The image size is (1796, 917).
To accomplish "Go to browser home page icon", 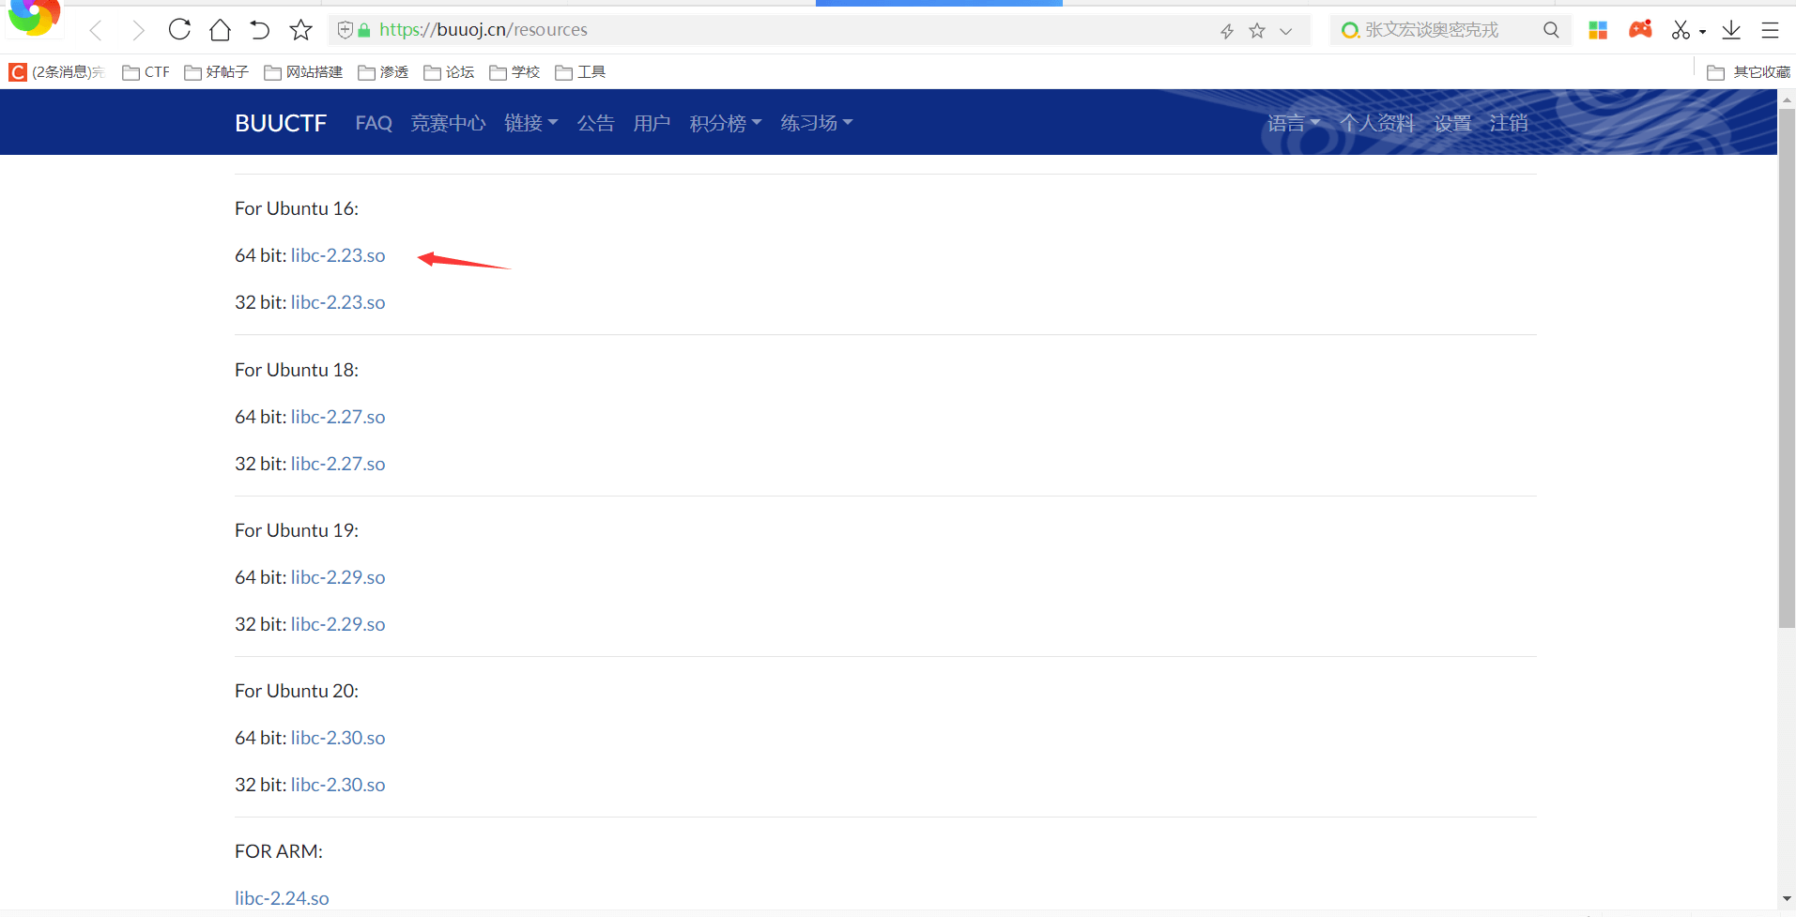I will point(220,30).
